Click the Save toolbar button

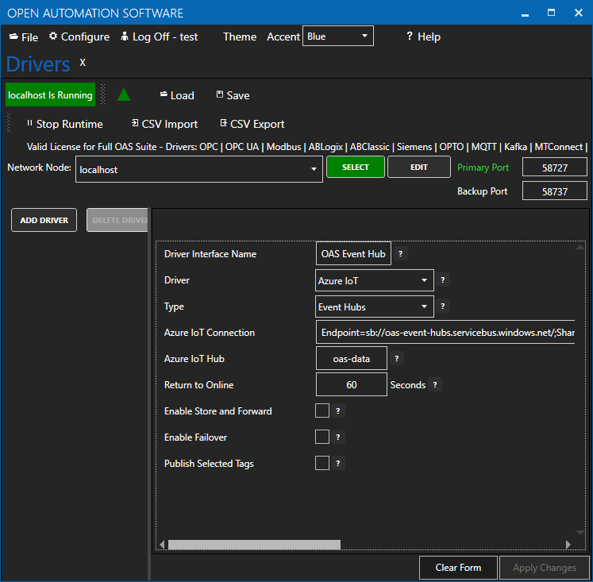point(233,95)
